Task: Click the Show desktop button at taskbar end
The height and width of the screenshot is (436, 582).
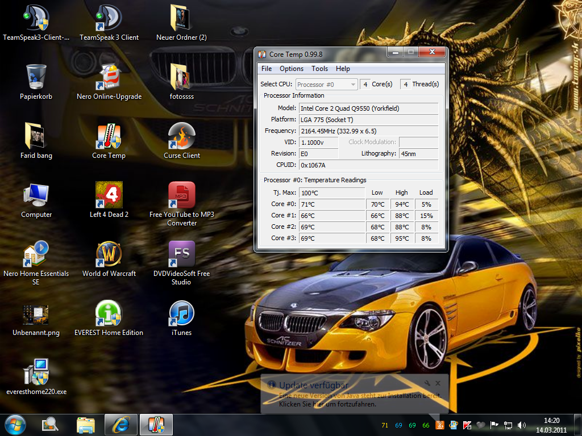Action: [578, 425]
